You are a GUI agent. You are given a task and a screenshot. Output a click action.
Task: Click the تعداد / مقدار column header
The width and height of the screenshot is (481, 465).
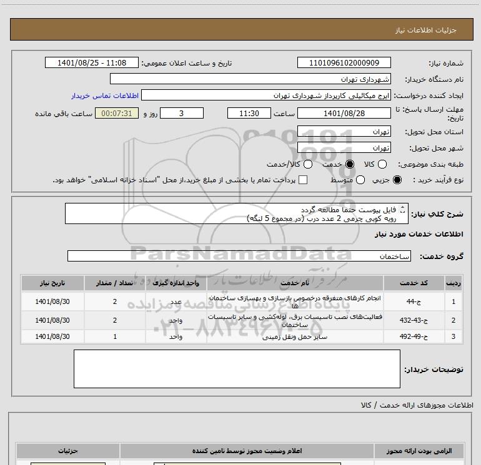coord(115,283)
